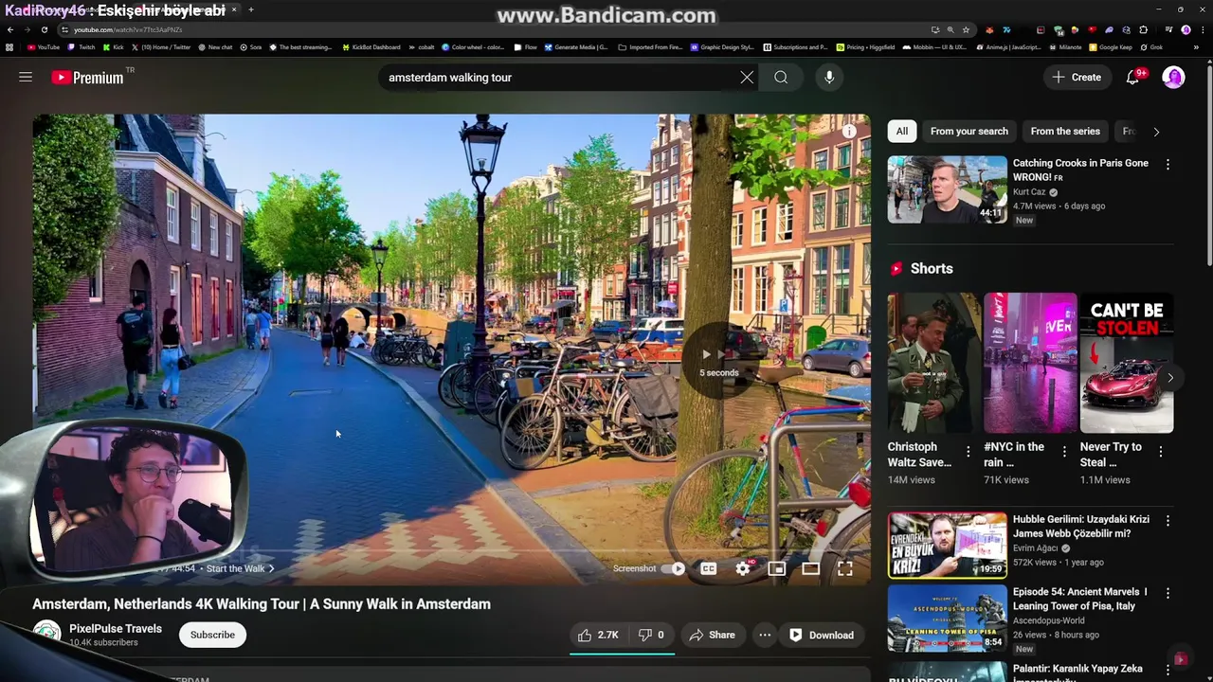Click inside the amsterdam walking tour search field
Viewport: 1213px width, 682px height.
559,78
